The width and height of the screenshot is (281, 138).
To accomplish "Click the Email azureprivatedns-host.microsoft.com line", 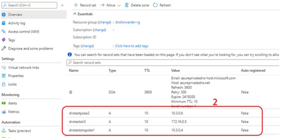I will (x=203, y=78).
